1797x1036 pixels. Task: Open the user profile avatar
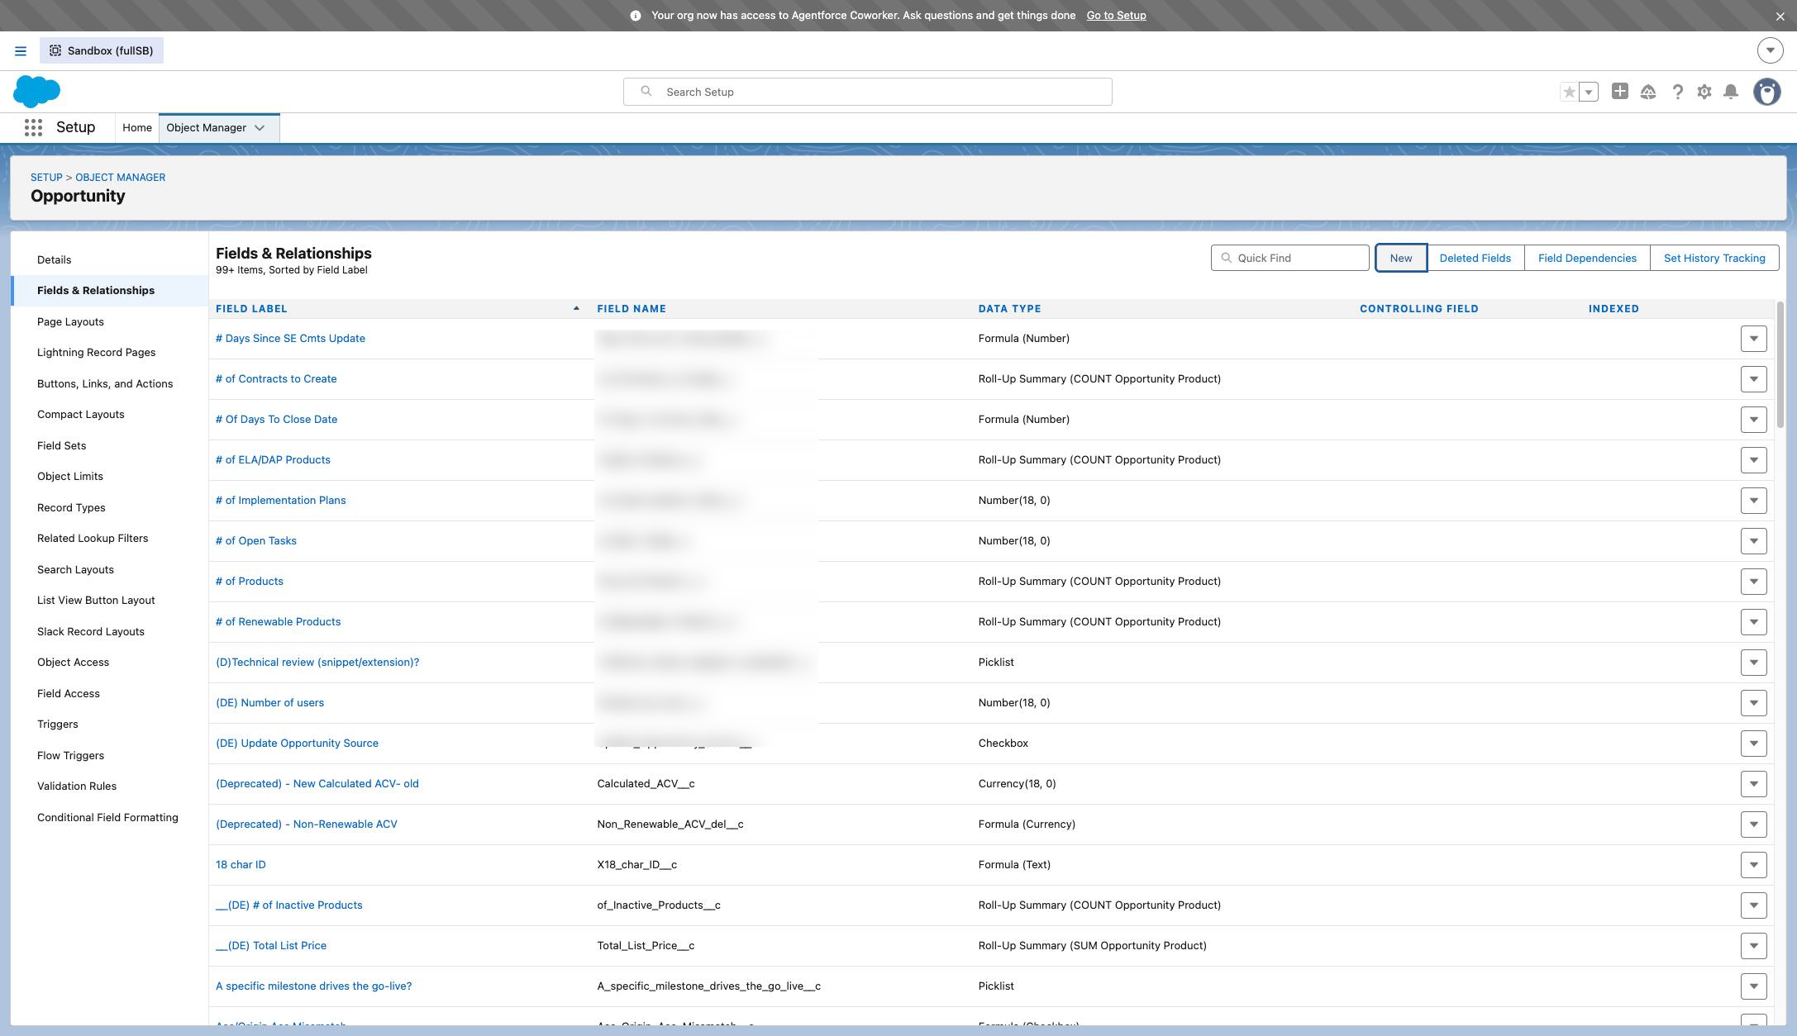point(1767,92)
